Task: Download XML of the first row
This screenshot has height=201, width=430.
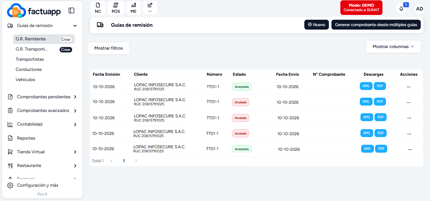Action: coord(366,86)
